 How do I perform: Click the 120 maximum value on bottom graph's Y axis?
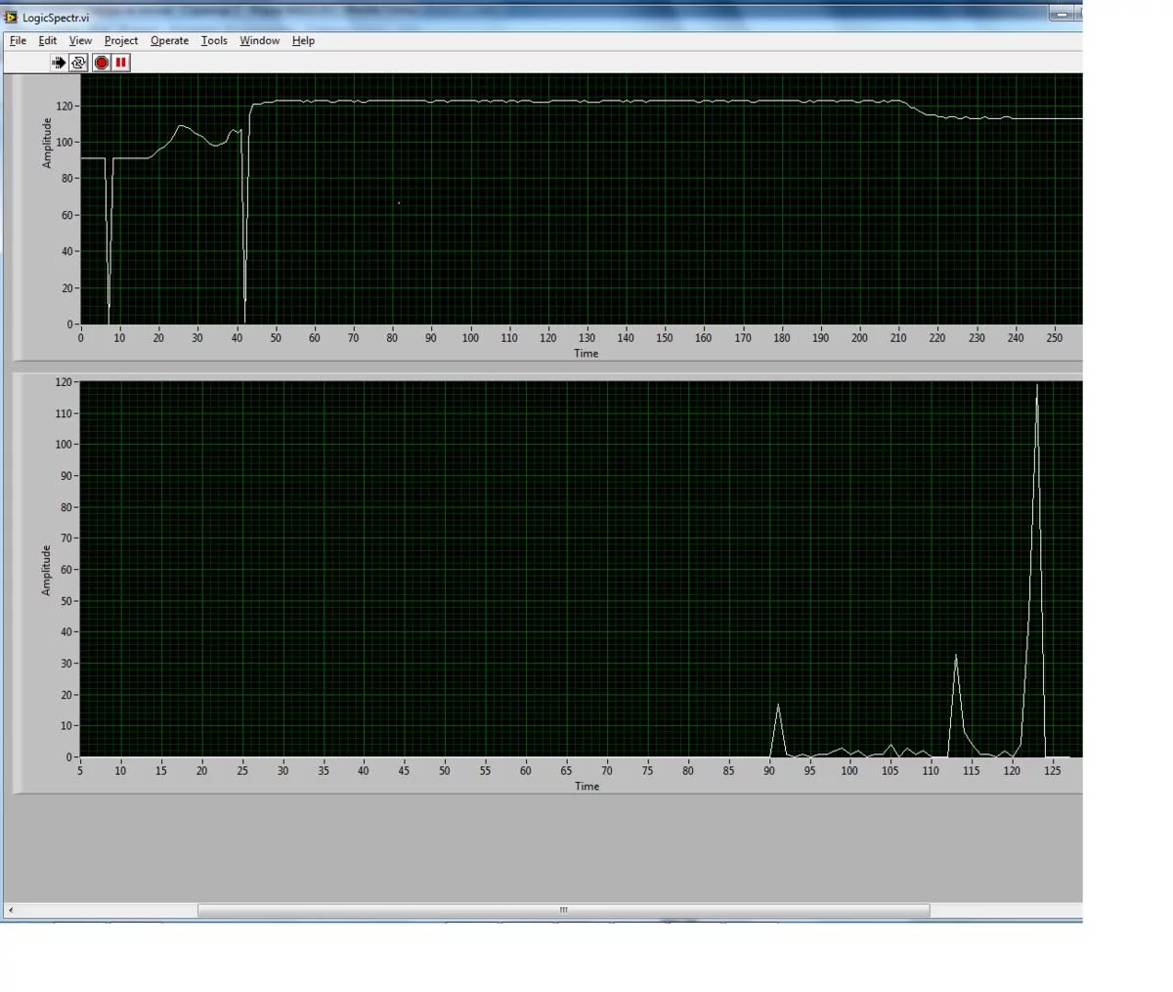click(x=64, y=382)
